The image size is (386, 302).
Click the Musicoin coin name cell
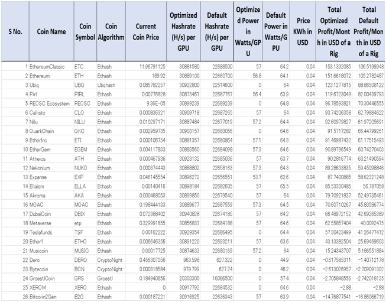[51, 251]
